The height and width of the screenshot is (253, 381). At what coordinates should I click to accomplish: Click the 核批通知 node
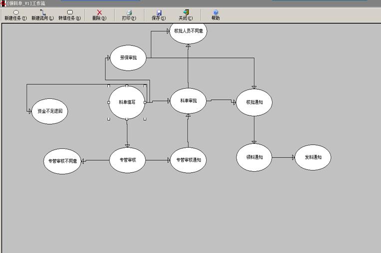(254, 102)
